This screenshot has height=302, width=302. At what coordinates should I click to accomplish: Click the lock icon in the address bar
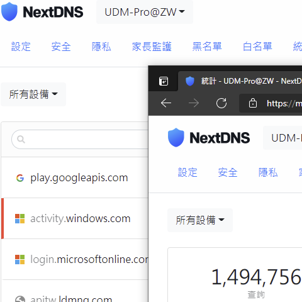(x=253, y=103)
